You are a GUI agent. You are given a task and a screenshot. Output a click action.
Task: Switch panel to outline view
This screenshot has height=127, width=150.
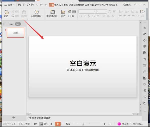point(11,24)
